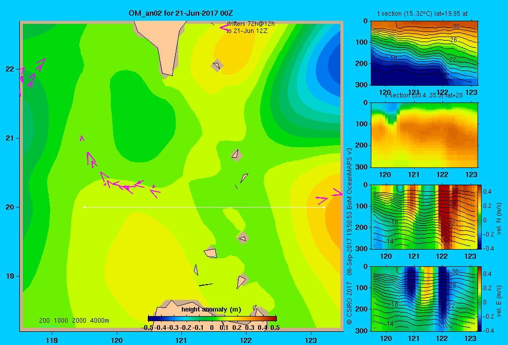Click the main map longitude label '123'

[311, 340]
